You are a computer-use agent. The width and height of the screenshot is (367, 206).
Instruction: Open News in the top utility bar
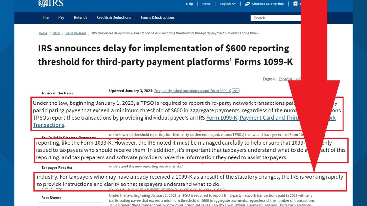pyautogui.click(x=206, y=4)
